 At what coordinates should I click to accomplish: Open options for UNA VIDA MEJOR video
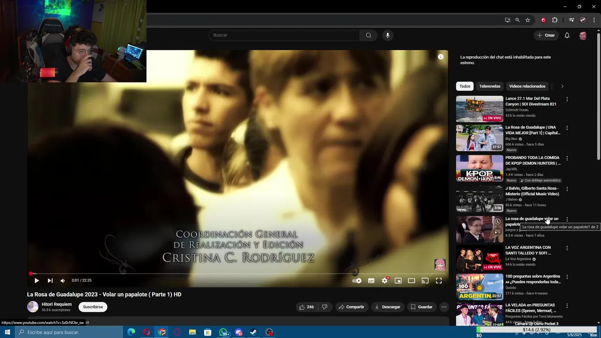pos(567,128)
